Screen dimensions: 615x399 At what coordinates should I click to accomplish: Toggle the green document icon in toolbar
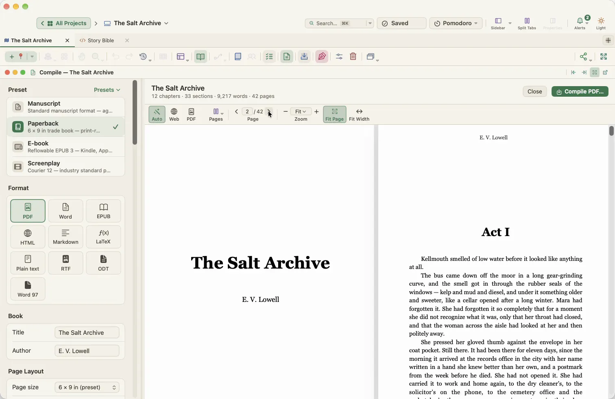(x=287, y=56)
